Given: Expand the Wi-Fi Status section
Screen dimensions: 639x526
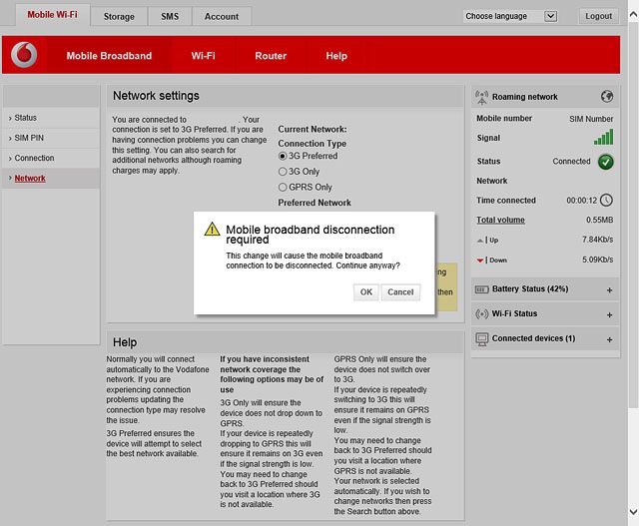Looking at the screenshot, I should (x=609, y=315).
